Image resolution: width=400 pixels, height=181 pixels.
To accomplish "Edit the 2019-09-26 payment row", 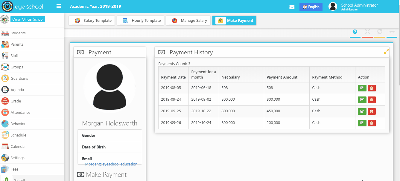I will click(x=362, y=123).
